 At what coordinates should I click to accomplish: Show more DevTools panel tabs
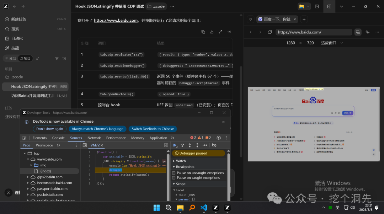click(173, 138)
